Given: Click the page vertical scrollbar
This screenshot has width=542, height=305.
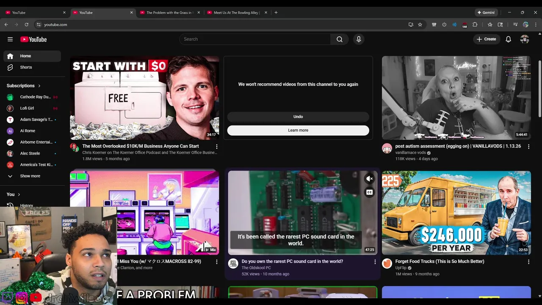Looking at the screenshot, I should (x=539, y=89).
